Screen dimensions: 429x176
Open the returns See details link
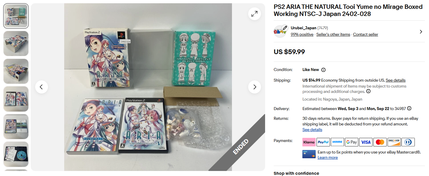(x=312, y=130)
